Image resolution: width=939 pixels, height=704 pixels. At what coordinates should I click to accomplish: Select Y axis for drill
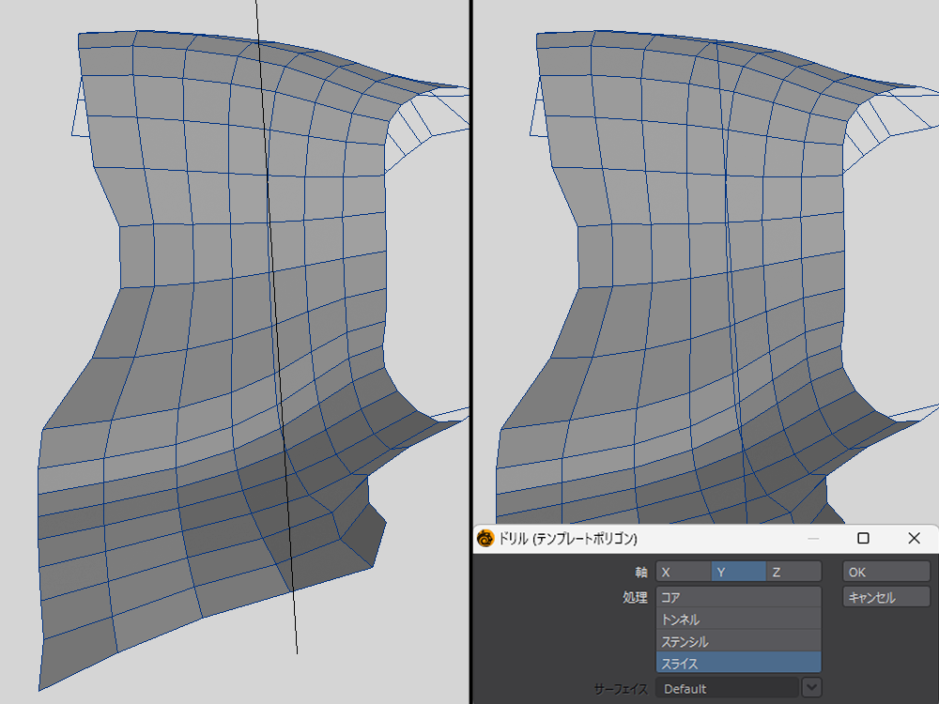[x=738, y=572]
